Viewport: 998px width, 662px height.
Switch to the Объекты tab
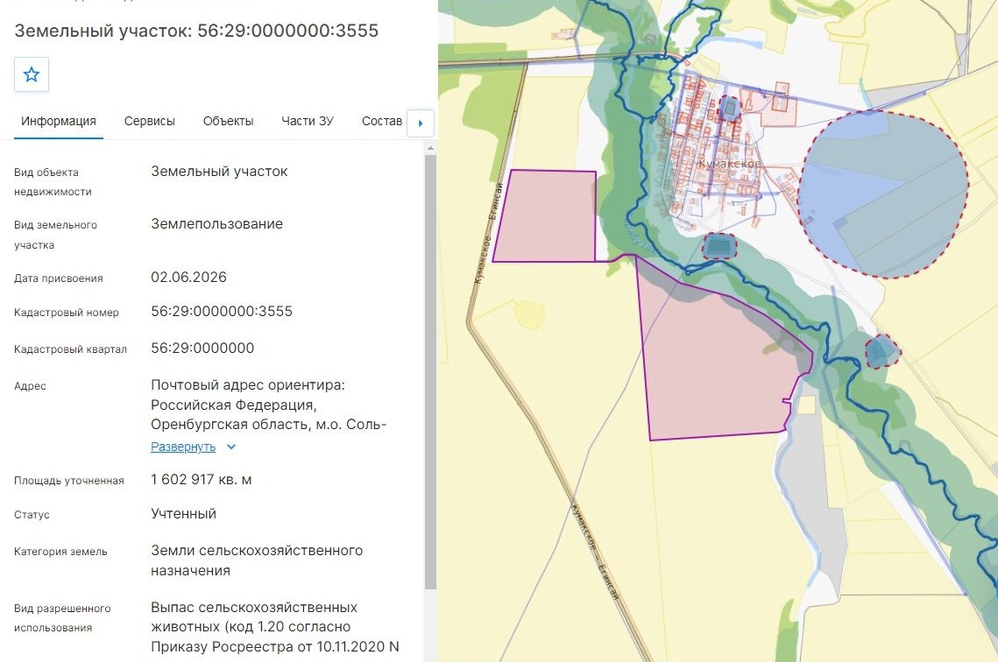(x=228, y=121)
